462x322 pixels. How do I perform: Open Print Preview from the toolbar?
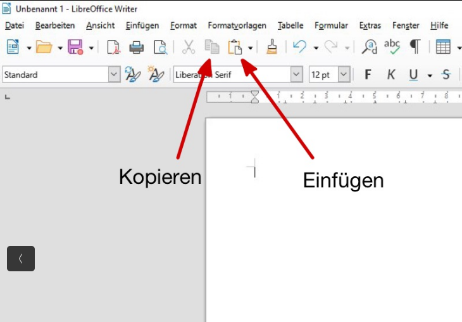(160, 48)
